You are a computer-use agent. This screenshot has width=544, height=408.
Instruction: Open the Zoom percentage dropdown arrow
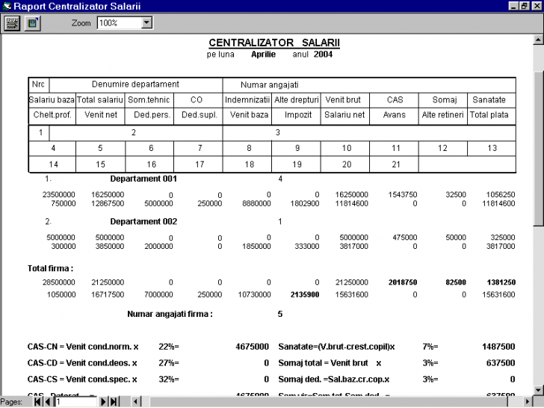[146, 23]
